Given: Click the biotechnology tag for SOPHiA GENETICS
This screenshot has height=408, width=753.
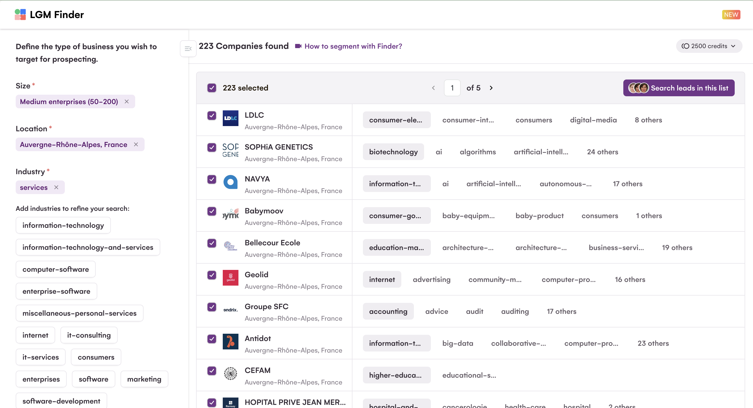Looking at the screenshot, I should pyautogui.click(x=393, y=152).
